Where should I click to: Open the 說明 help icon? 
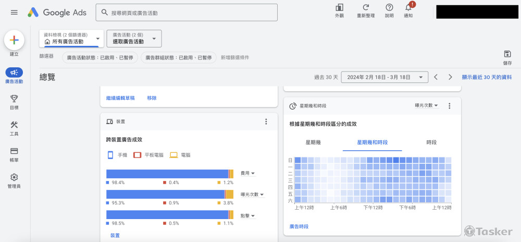pyautogui.click(x=389, y=7)
